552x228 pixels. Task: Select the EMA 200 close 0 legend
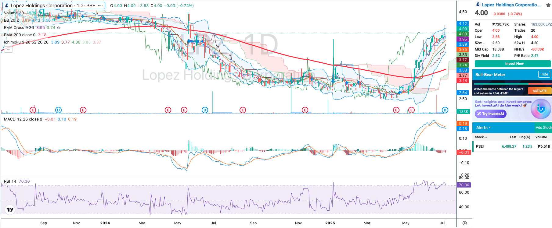point(20,35)
